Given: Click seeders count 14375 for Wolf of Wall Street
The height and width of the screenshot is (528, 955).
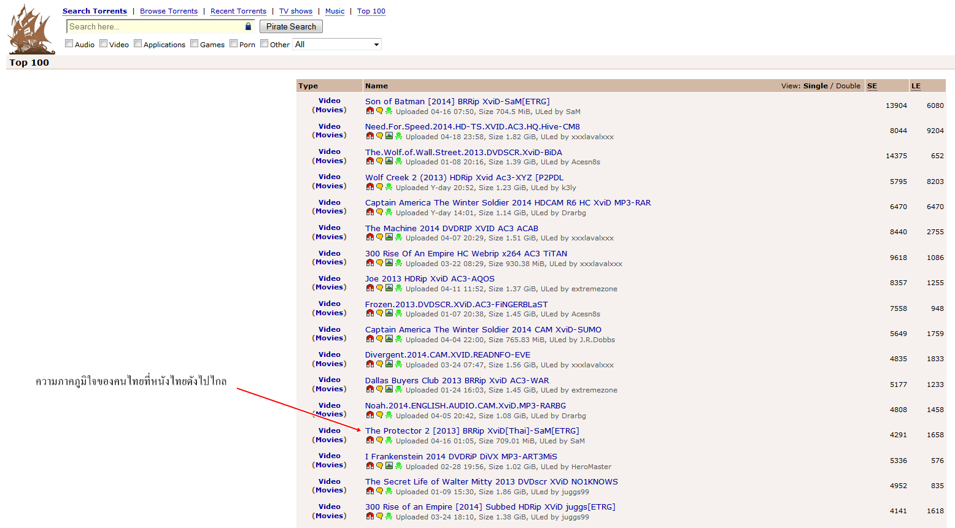Looking at the screenshot, I should pyautogui.click(x=896, y=156).
